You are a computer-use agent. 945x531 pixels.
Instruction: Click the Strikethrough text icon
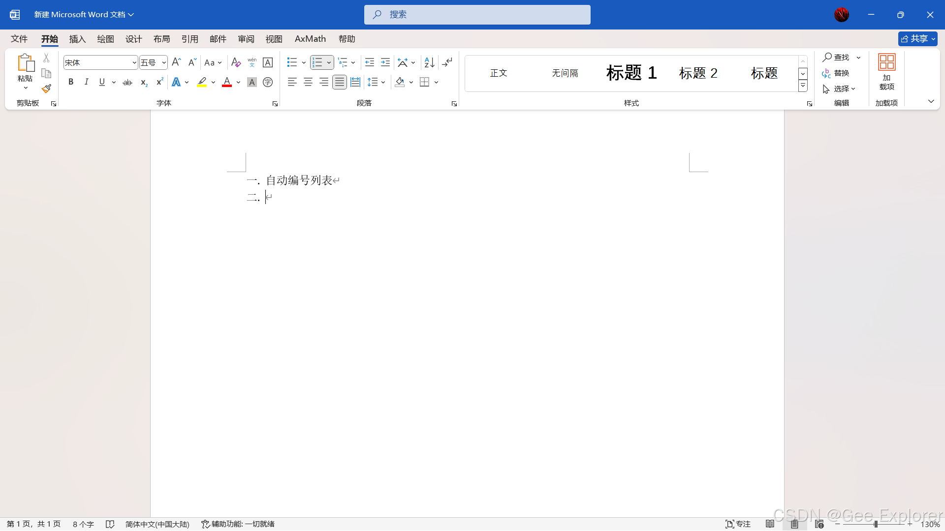[127, 82]
